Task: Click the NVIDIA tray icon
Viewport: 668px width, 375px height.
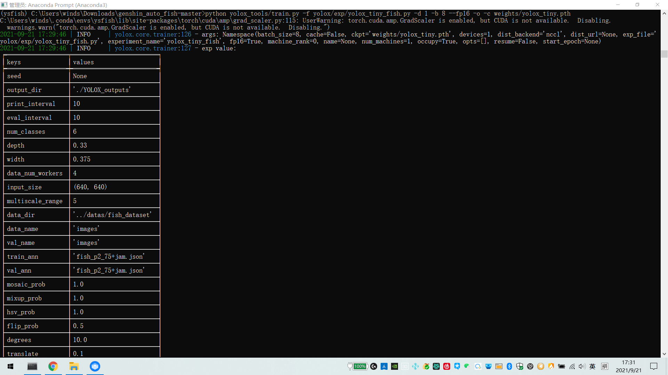Action: point(395,366)
